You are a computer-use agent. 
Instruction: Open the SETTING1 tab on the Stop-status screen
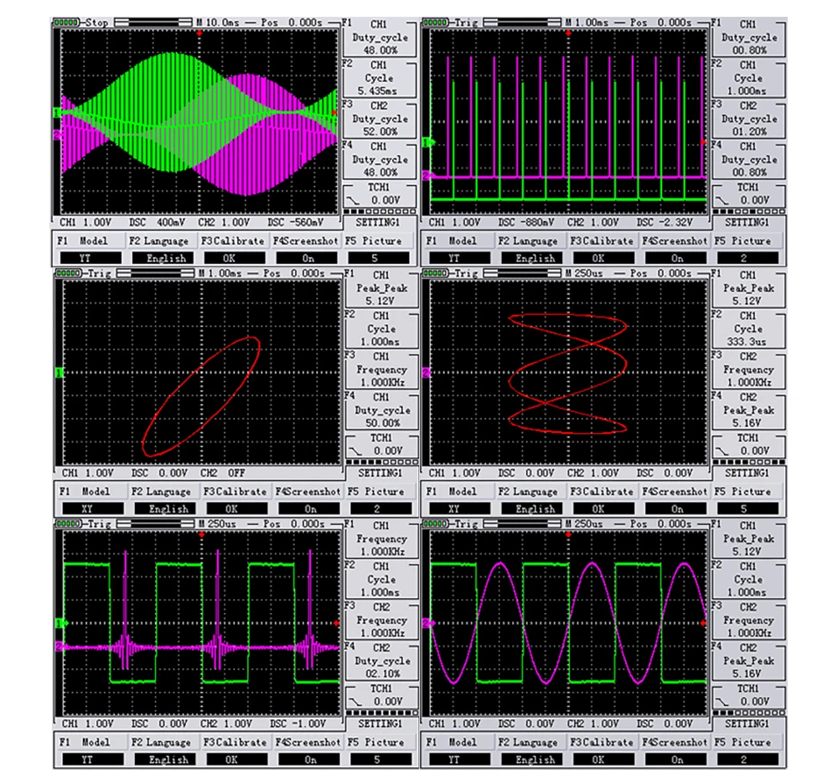[378, 222]
